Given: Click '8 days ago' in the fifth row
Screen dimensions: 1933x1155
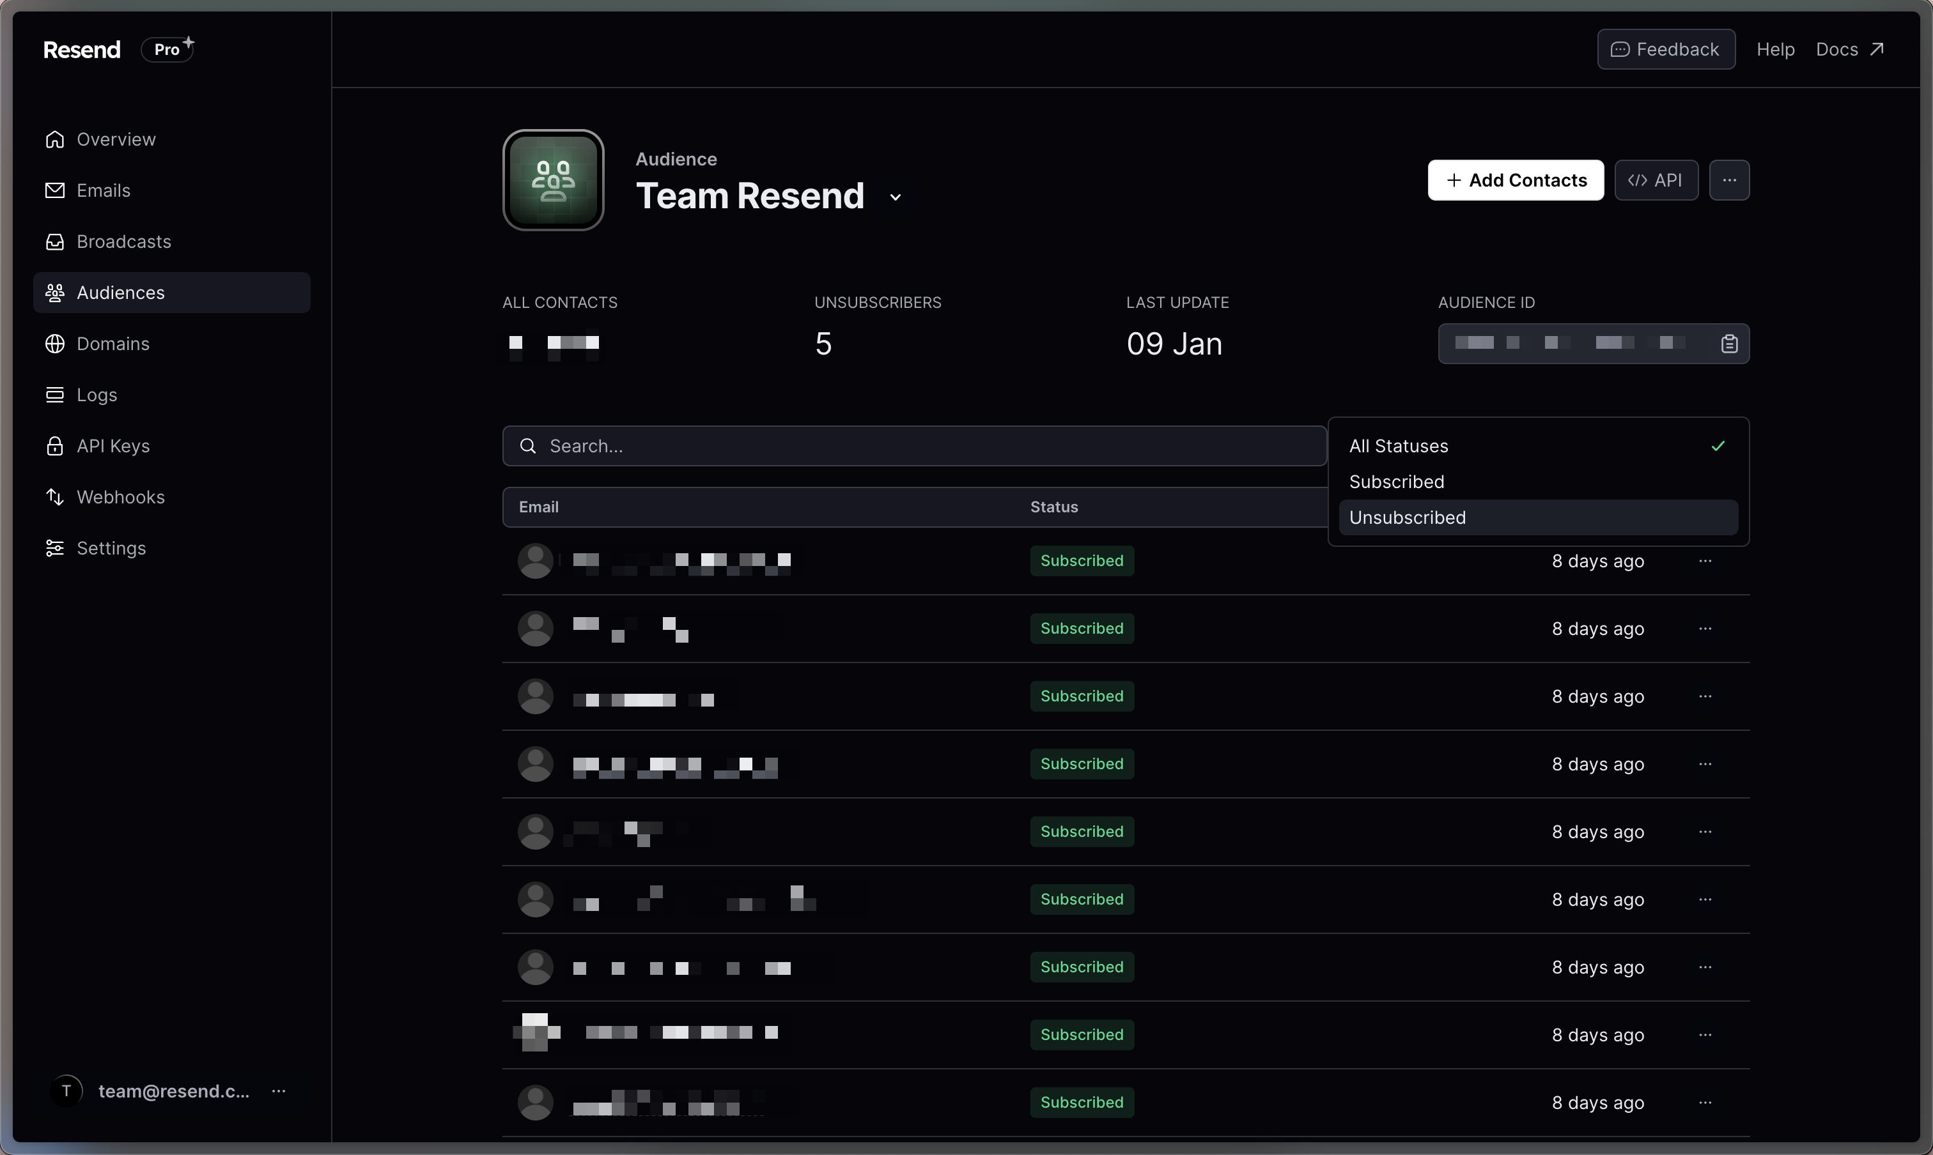Looking at the screenshot, I should click(1597, 831).
